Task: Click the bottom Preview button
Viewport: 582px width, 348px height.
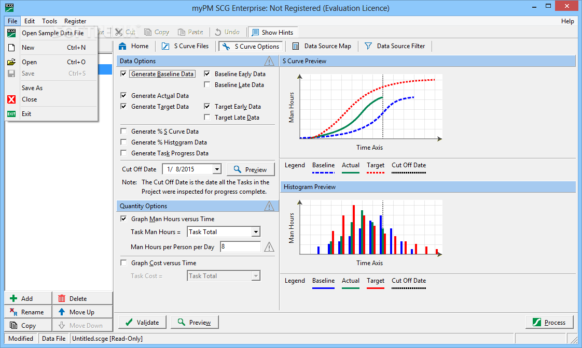Action: pyautogui.click(x=195, y=323)
